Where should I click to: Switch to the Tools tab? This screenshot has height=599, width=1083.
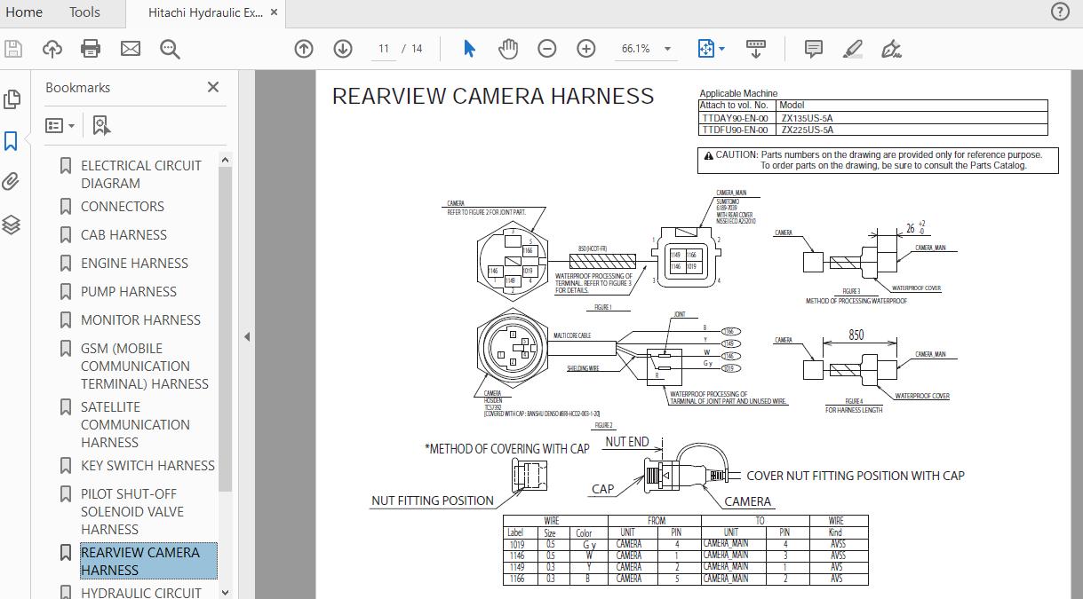point(84,12)
